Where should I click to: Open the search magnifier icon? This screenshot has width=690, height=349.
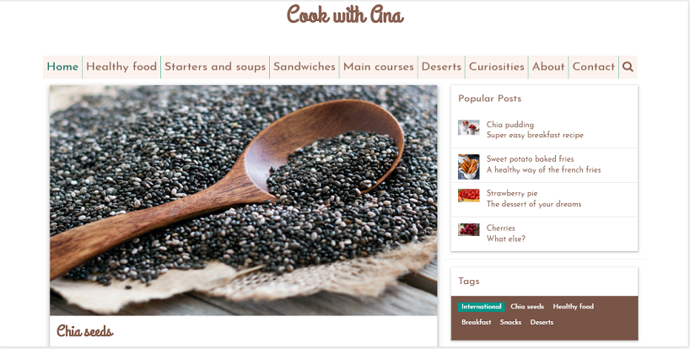pyautogui.click(x=628, y=67)
